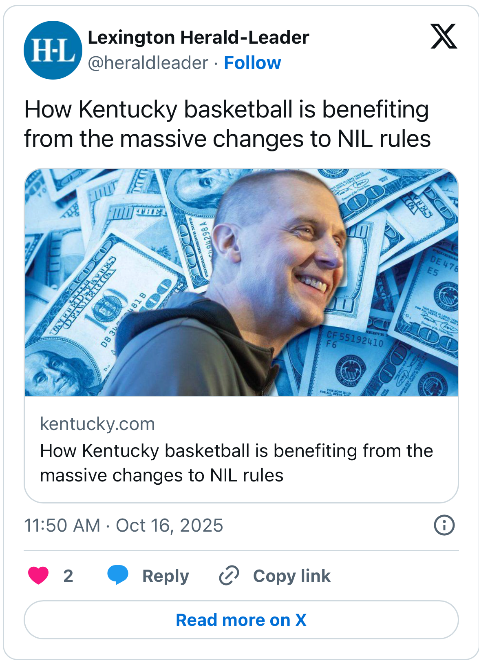The image size is (479, 663).
Task: Follow the Herald-Leader account
Action: coord(252,63)
